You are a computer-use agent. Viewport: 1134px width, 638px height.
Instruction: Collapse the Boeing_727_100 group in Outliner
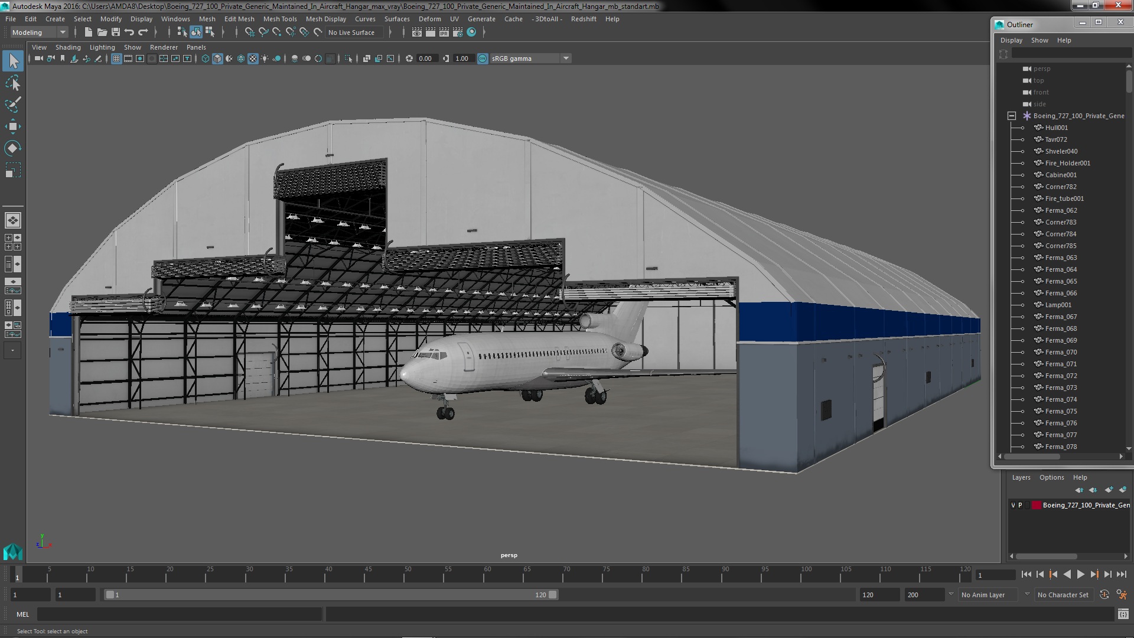[x=1011, y=116]
